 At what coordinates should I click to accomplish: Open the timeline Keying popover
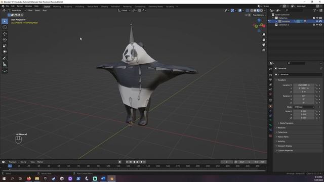click(x=24, y=162)
